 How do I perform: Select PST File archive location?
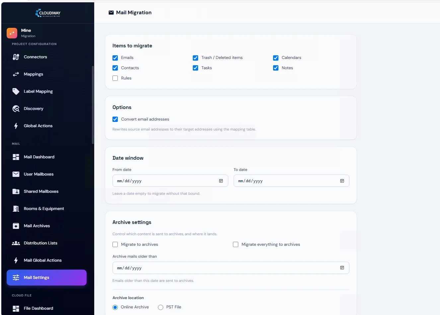pyautogui.click(x=161, y=307)
